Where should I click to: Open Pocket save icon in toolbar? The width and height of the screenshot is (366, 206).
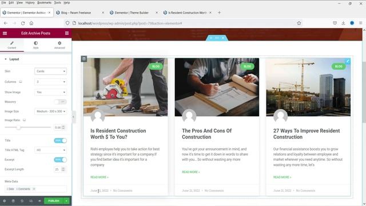pyautogui.click(x=335, y=23)
